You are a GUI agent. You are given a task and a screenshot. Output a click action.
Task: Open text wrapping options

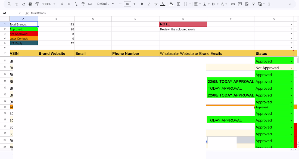(x=215, y=4)
